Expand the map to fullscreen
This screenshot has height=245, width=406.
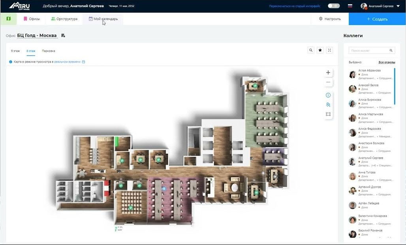point(330,50)
